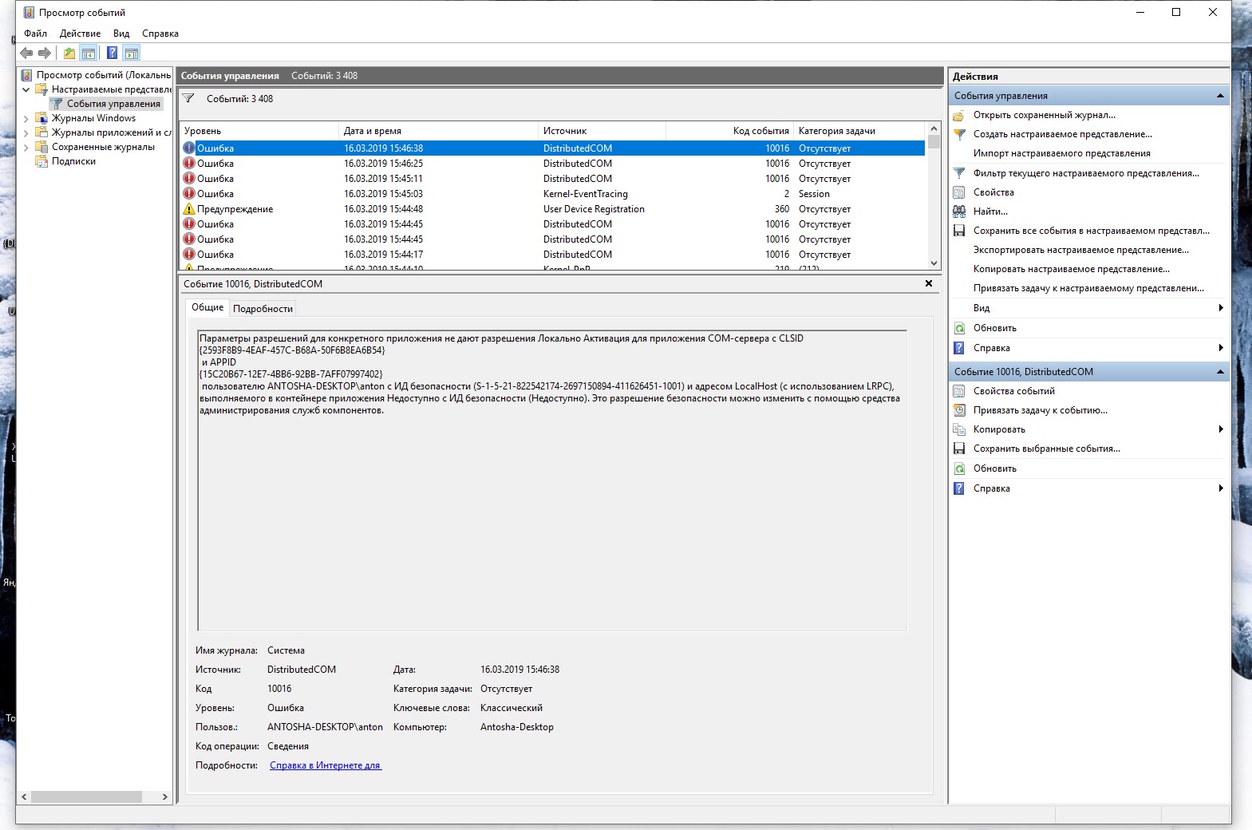Sort by the 'Источник' column header

[x=602, y=131]
